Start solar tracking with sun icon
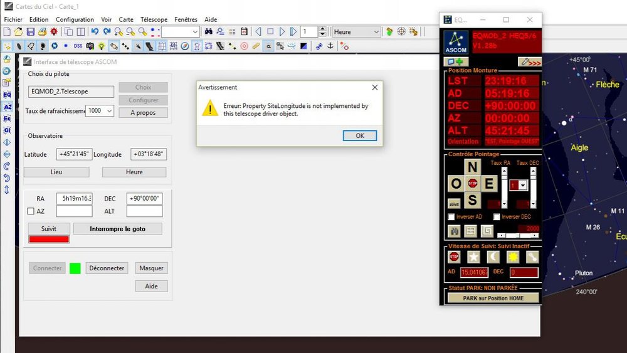Image resolution: width=627 pixels, height=353 pixels. coord(513,256)
